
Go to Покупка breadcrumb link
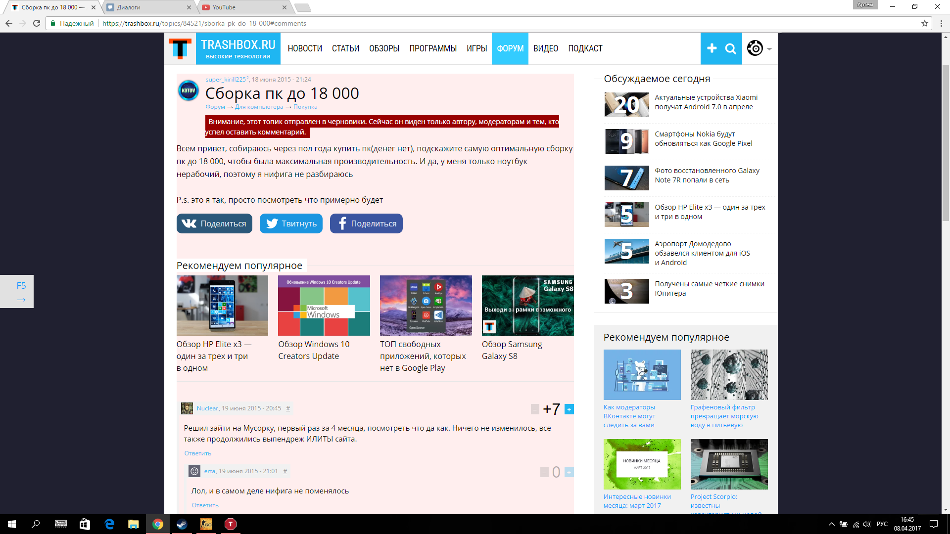[x=305, y=107]
